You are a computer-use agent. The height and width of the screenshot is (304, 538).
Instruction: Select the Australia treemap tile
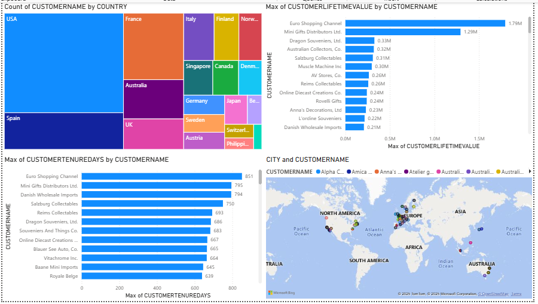pyautogui.click(x=153, y=99)
